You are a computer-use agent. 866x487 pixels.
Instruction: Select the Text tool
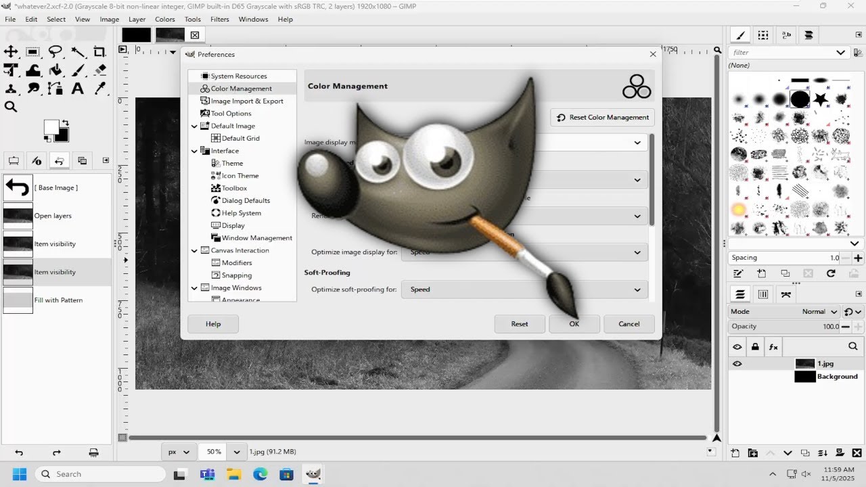click(78, 88)
